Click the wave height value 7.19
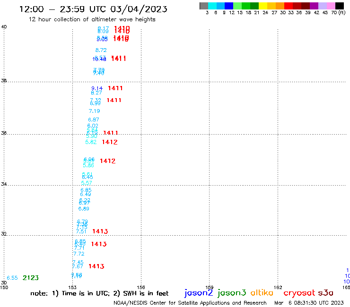Screen dimensions: 350x307 [x=94, y=111]
